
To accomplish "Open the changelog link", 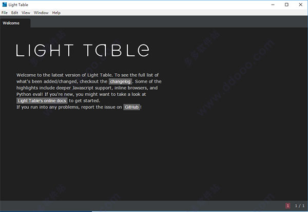I will point(120,81).
